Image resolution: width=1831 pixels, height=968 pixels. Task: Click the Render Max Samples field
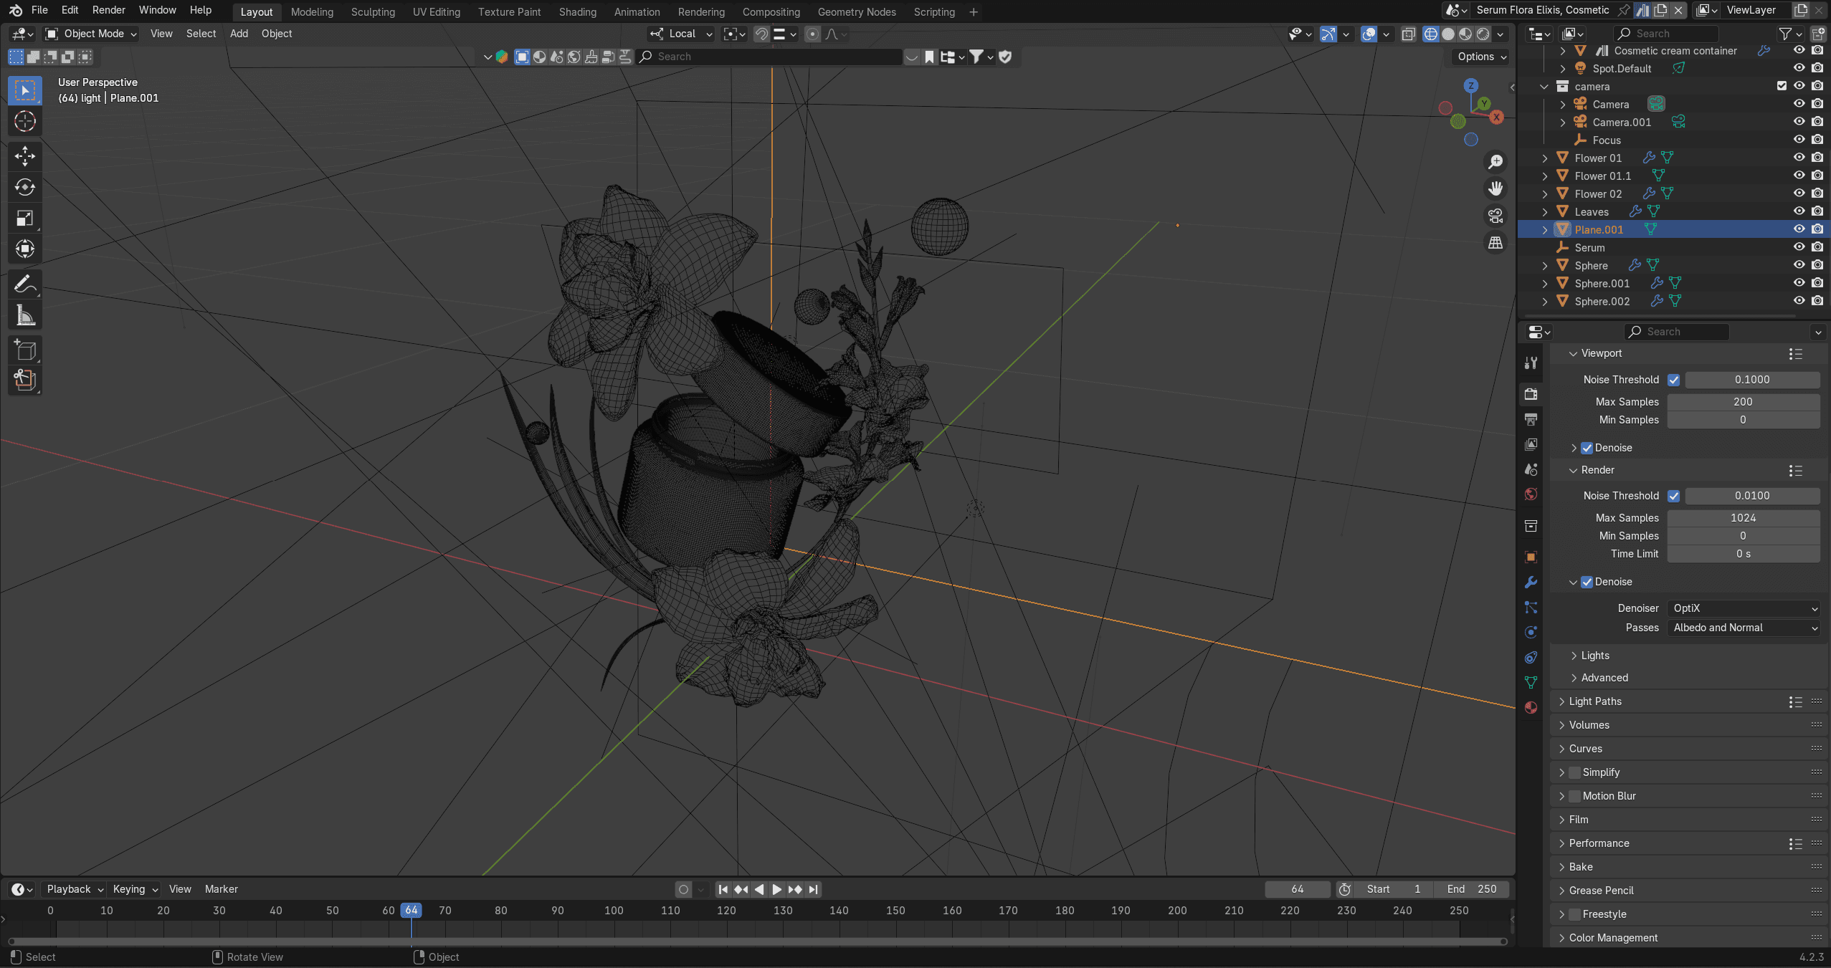pyautogui.click(x=1743, y=518)
